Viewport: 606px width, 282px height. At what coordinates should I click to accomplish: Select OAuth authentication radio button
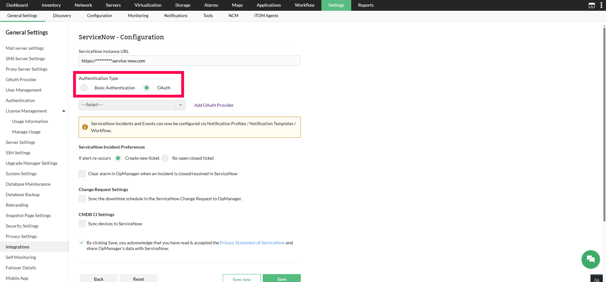tap(147, 88)
